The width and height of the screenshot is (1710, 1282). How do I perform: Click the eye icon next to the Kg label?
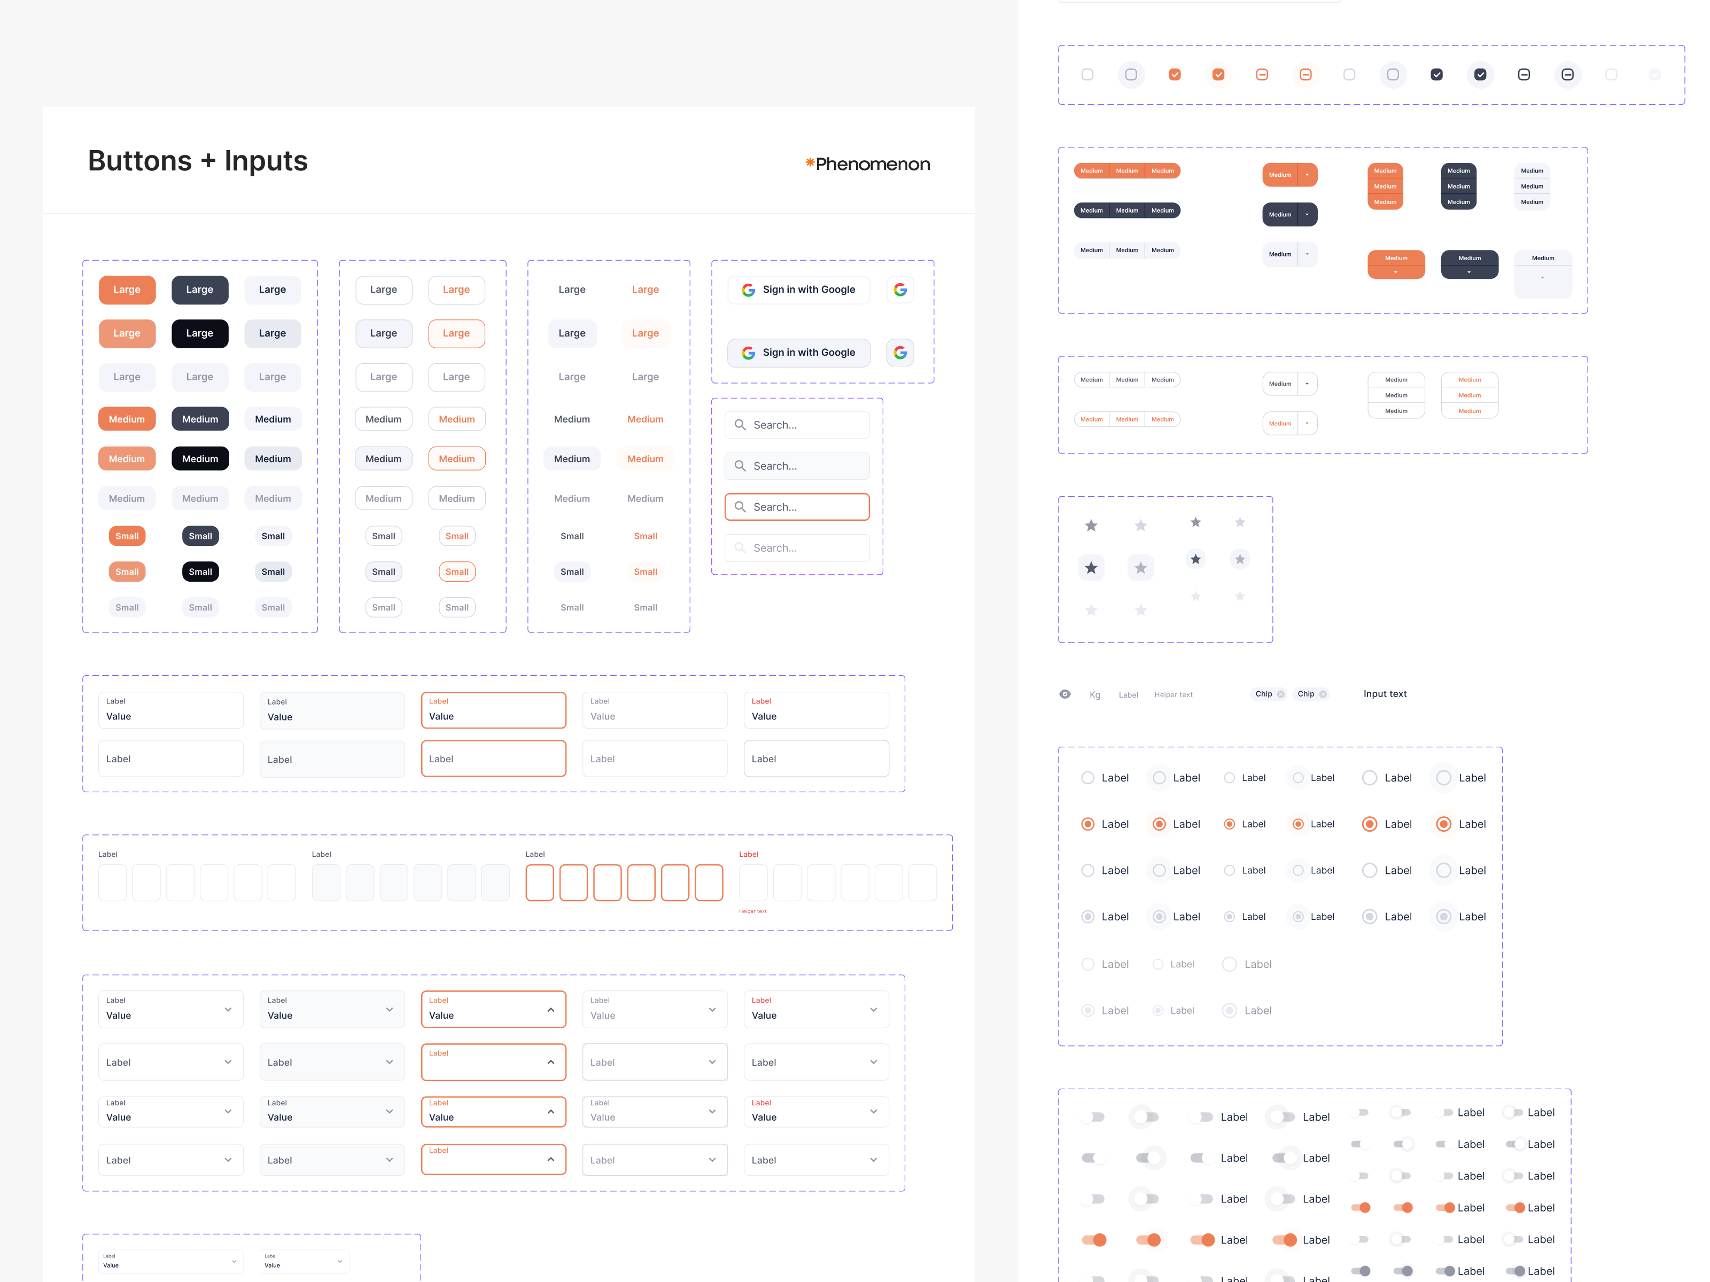1064,694
